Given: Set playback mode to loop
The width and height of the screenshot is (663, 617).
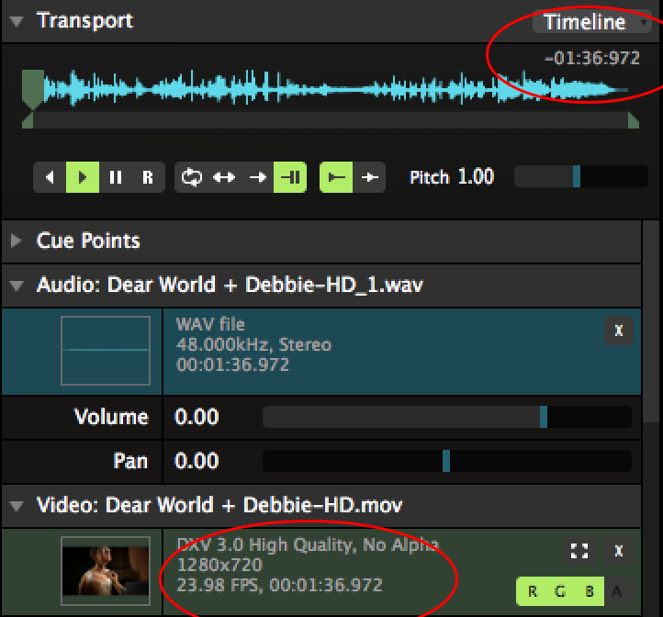Looking at the screenshot, I should tap(192, 177).
